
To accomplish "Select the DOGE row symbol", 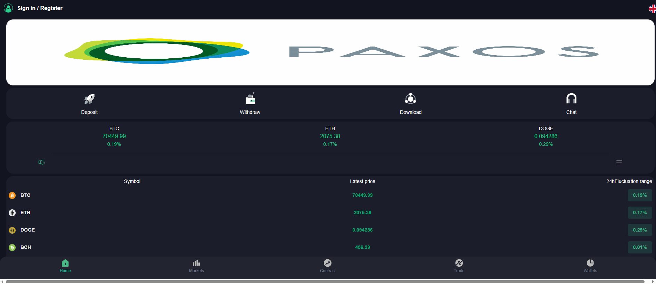I will point(27,230).
